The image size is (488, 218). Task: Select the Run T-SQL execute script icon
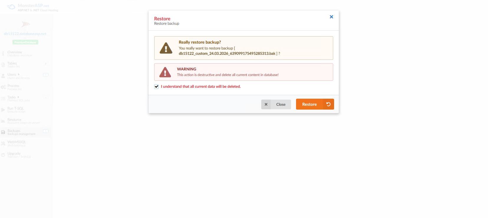[x=3, y=110]
